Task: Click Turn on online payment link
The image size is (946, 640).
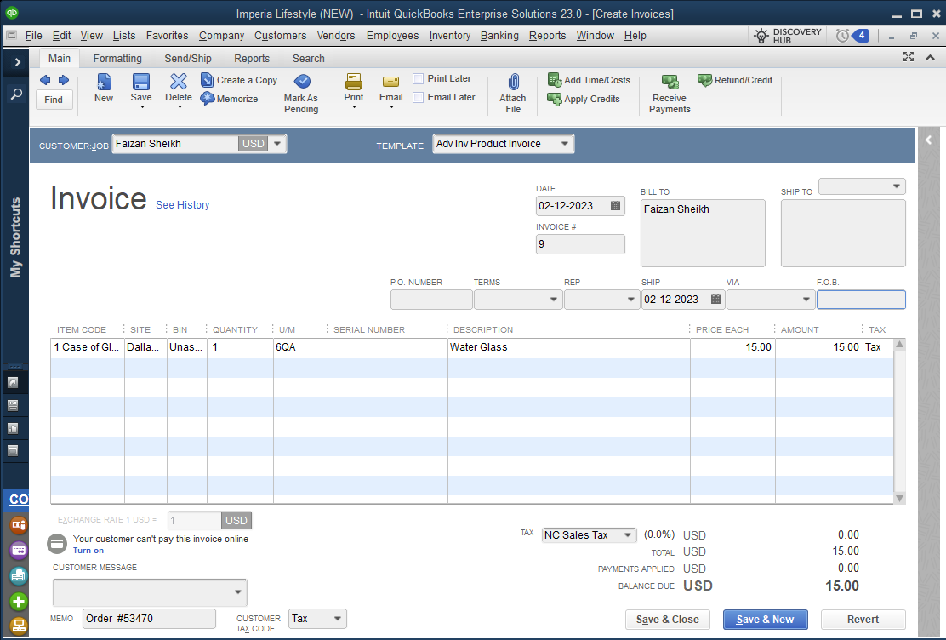Action: [88, 551]
